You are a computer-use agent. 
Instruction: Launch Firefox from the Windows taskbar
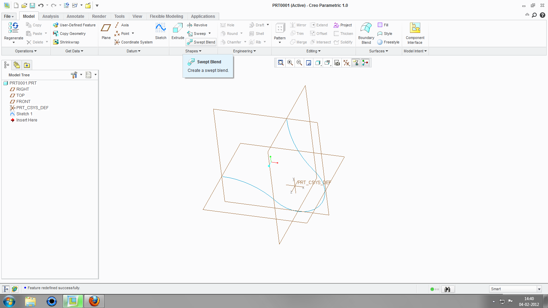(x=94, y=301)
